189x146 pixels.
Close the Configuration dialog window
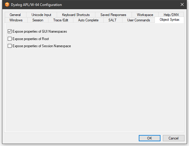[x=182, y=5]
